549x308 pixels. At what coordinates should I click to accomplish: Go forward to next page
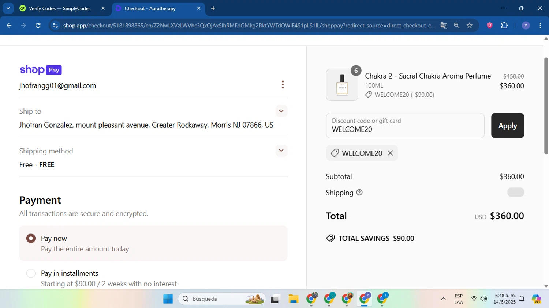tap(23, 26)
